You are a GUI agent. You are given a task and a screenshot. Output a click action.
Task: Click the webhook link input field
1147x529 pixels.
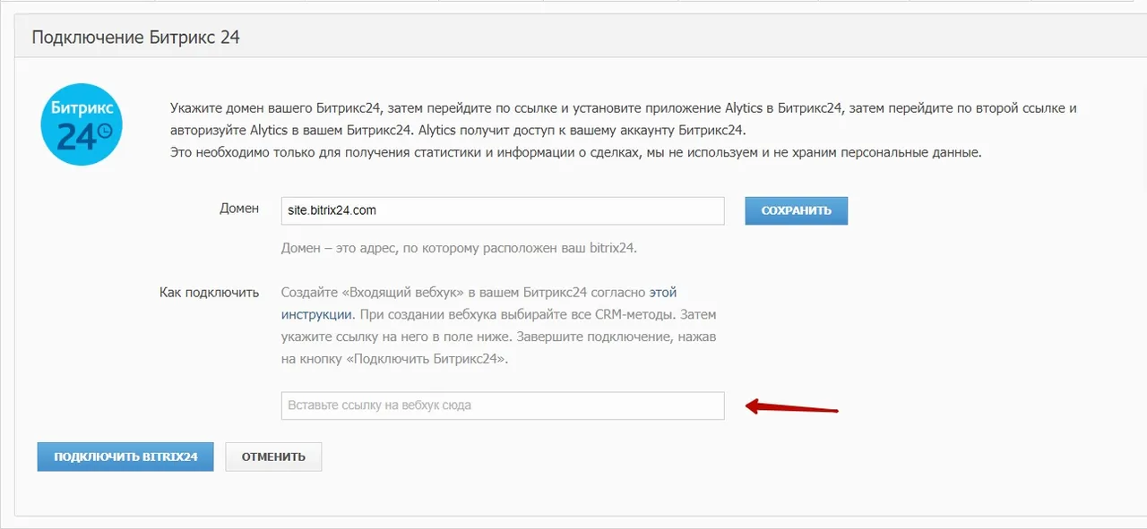tap(502, 405)
